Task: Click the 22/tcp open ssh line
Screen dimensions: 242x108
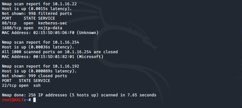Action: (21, 85)
